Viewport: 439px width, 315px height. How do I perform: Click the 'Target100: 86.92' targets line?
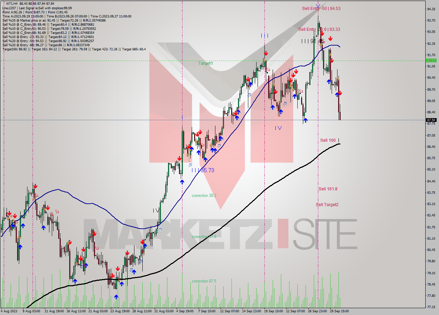[x=74, y=49]
